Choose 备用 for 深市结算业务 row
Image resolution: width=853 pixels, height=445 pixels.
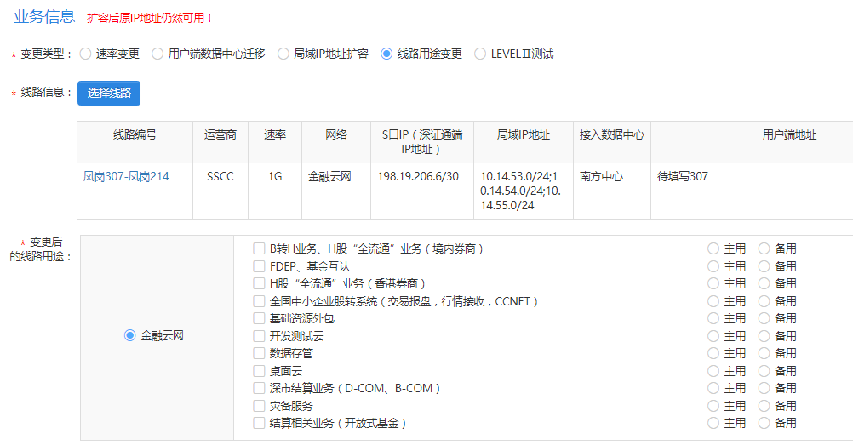pyautogui.click(x=764, y=388)
